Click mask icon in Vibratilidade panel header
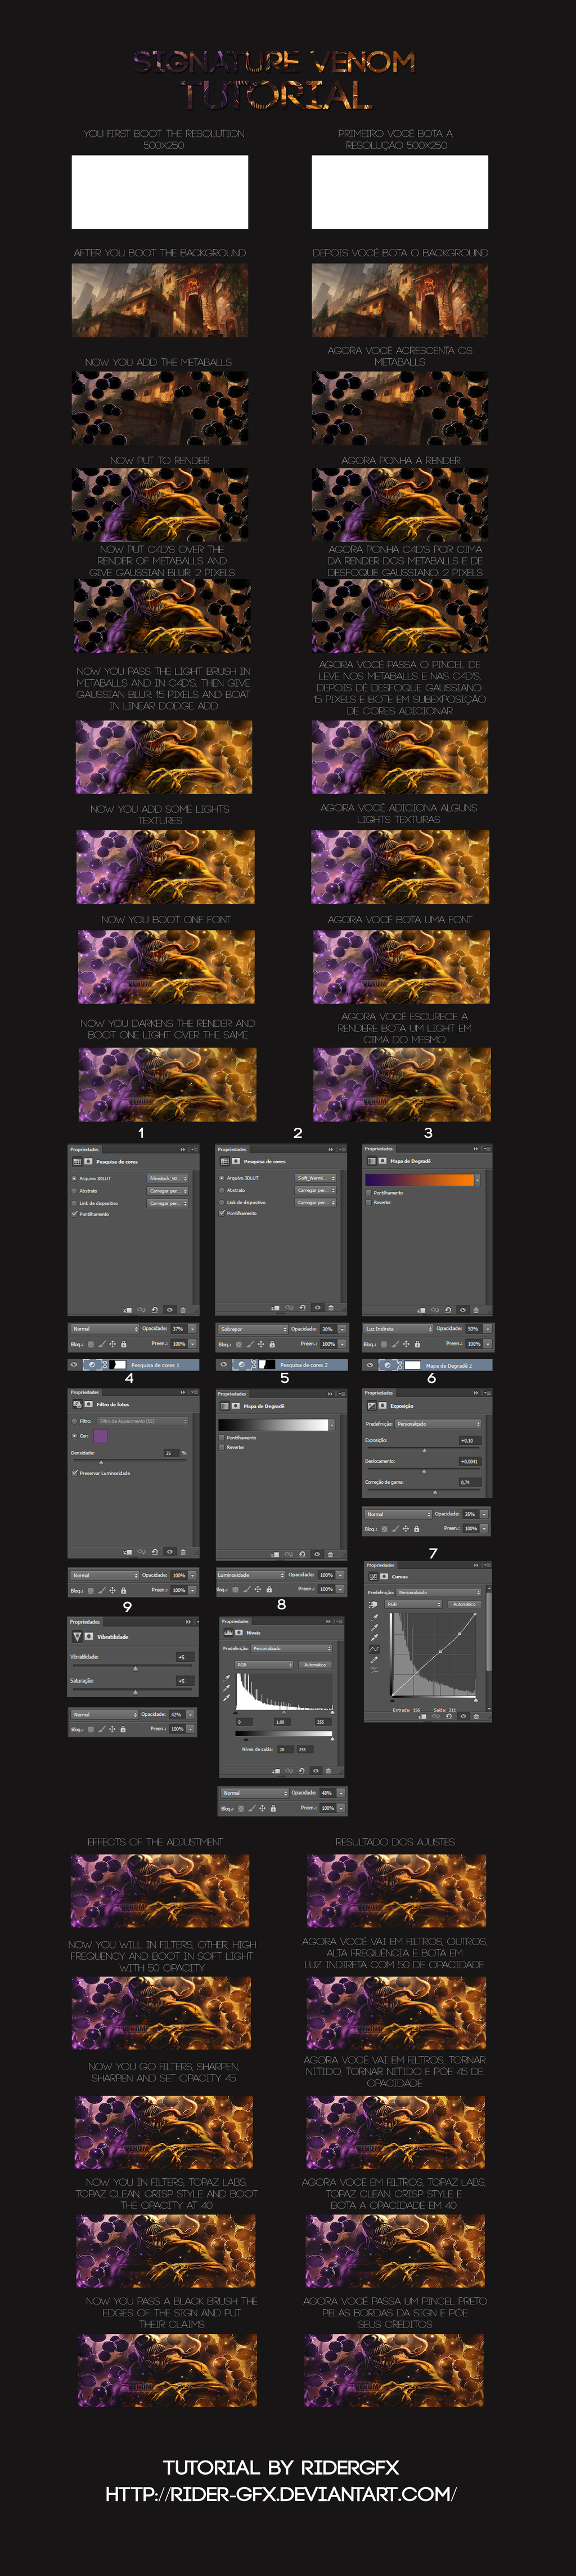576x2576 pixels. 89,1637
